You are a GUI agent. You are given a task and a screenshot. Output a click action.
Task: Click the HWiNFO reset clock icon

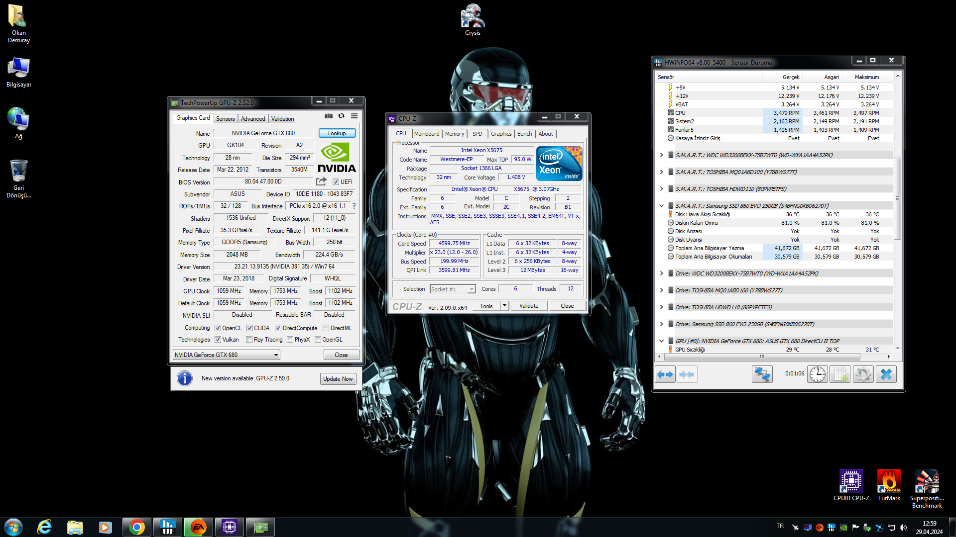tap(817, 374)
